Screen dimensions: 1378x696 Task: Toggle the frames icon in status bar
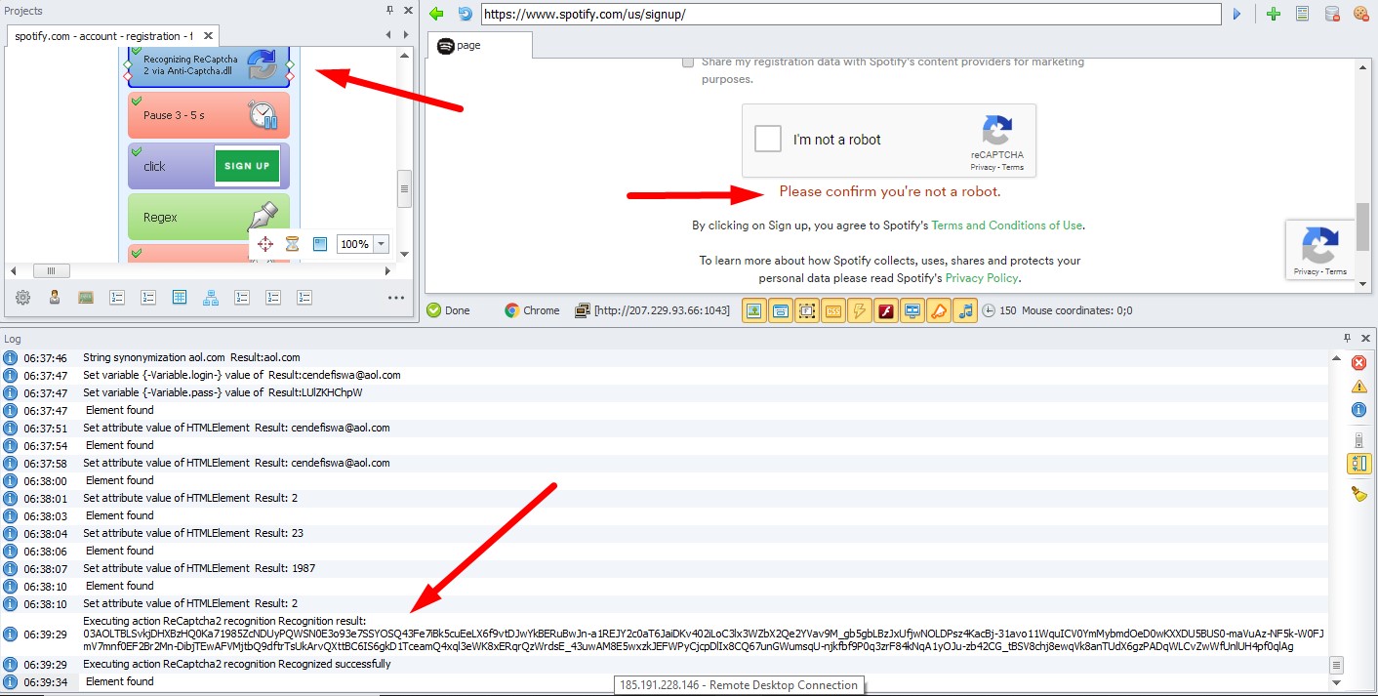(807, 310)
